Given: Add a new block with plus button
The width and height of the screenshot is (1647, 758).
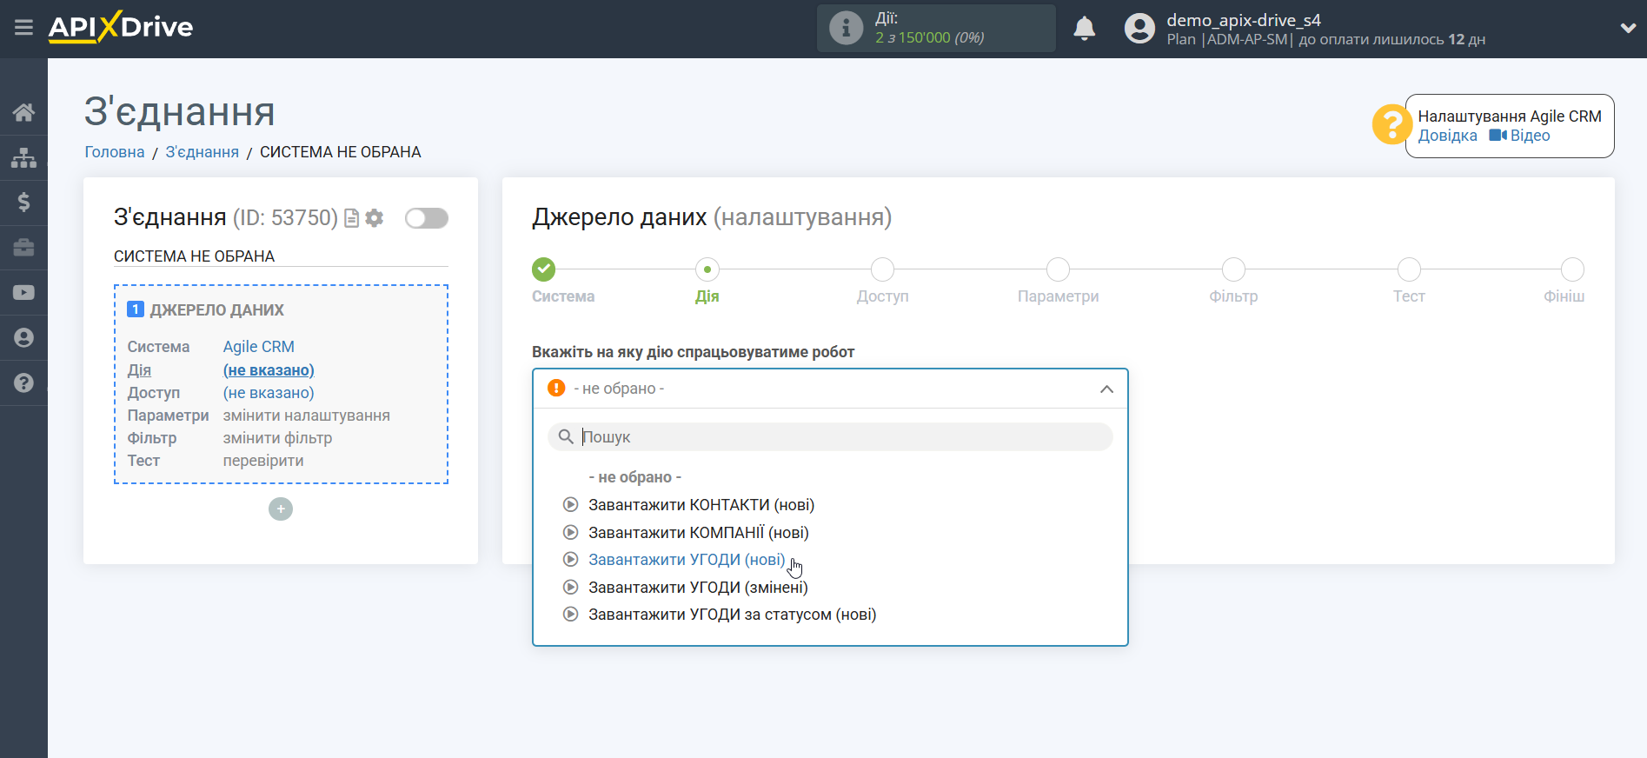Looking at the screenshot, I should [x=281, y=509].
